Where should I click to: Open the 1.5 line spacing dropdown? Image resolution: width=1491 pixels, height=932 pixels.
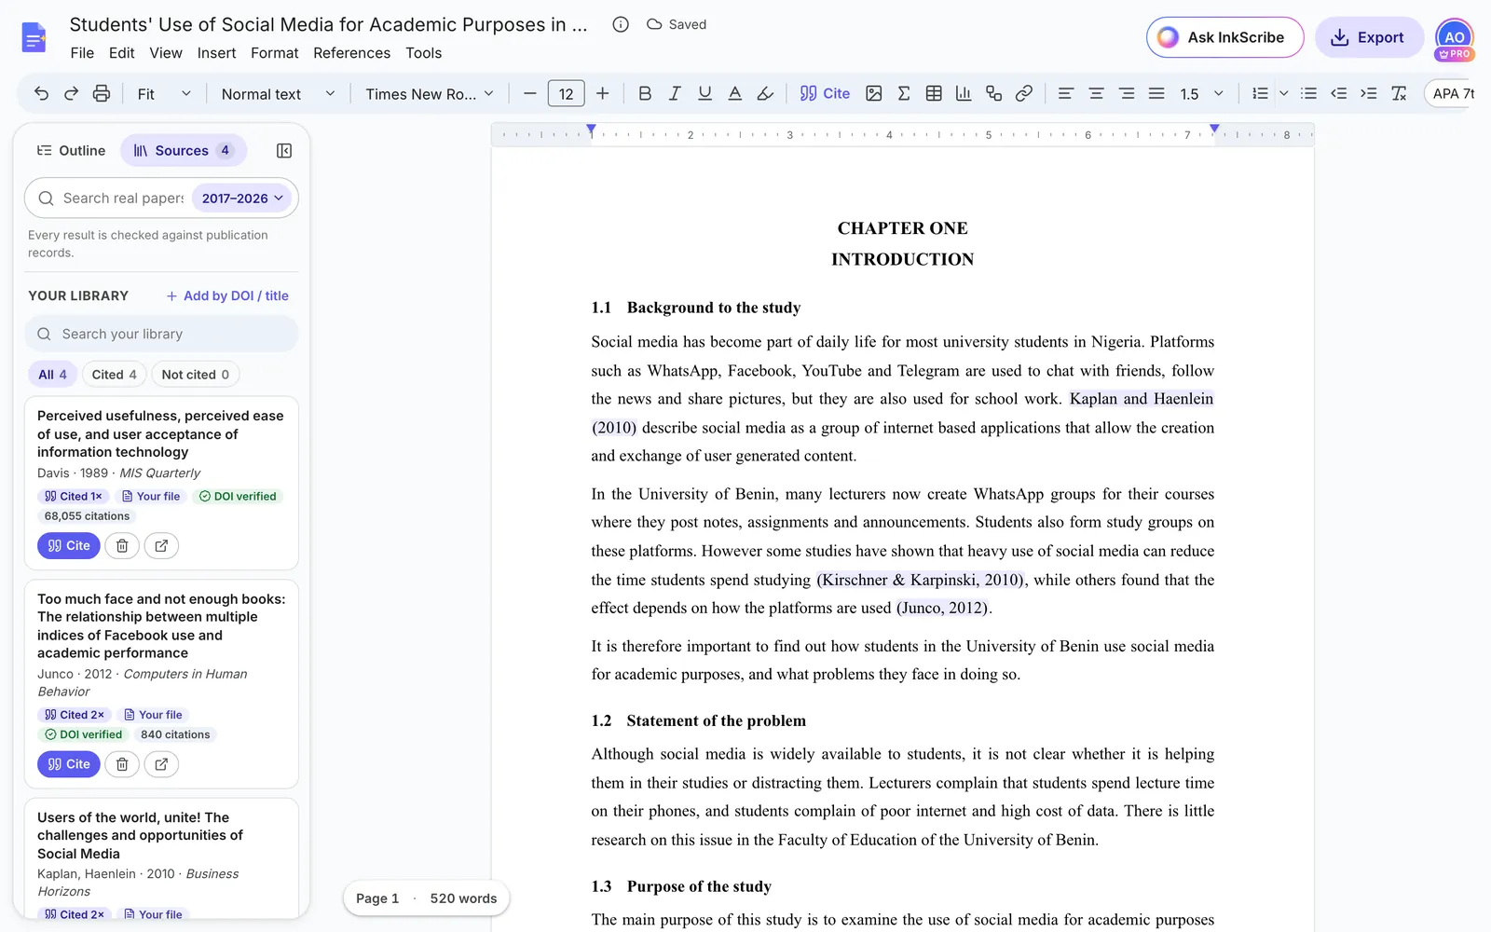point(1201,93)
